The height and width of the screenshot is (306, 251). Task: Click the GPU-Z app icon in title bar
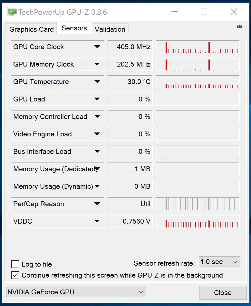[x=12, y=12]
